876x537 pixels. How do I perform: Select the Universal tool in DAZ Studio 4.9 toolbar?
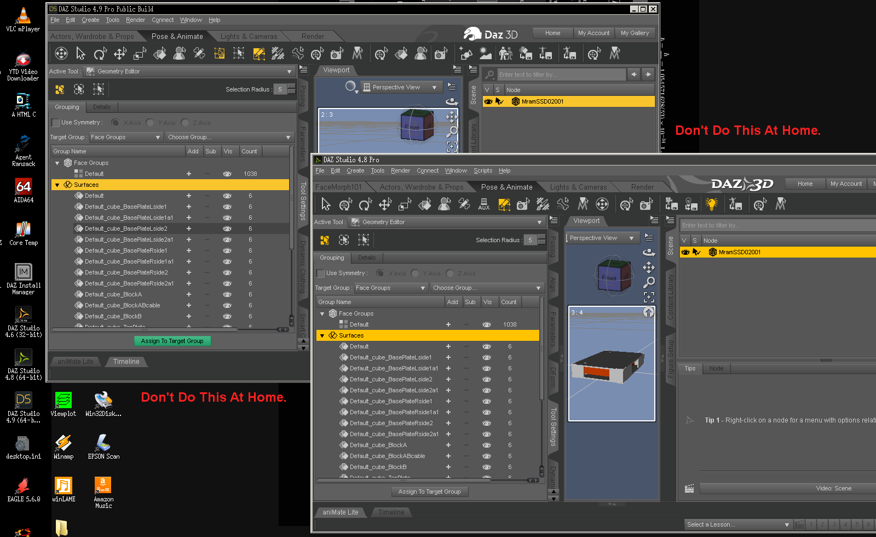point(61,53)
